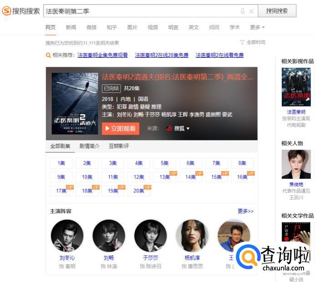This screenshot has width=315, height=282.
Task: Open the 图片 tab
Action: [x=132, y=27]
